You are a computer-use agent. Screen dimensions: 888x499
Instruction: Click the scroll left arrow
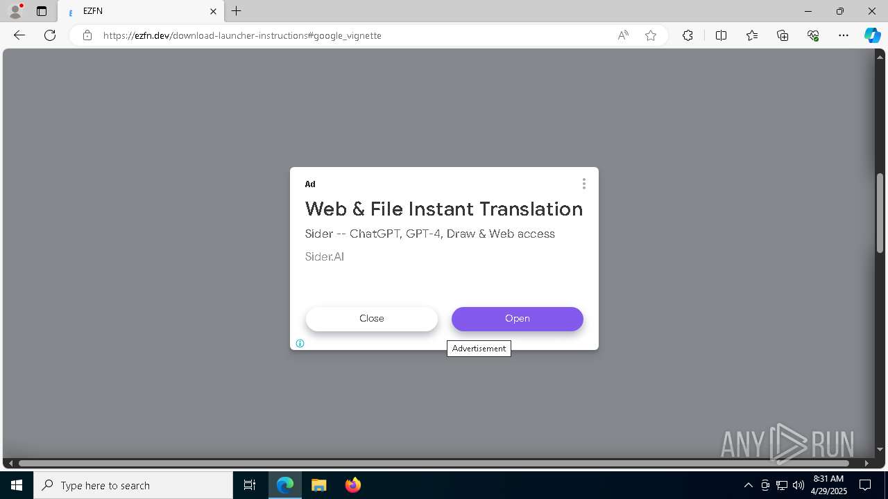click(10, 463)
